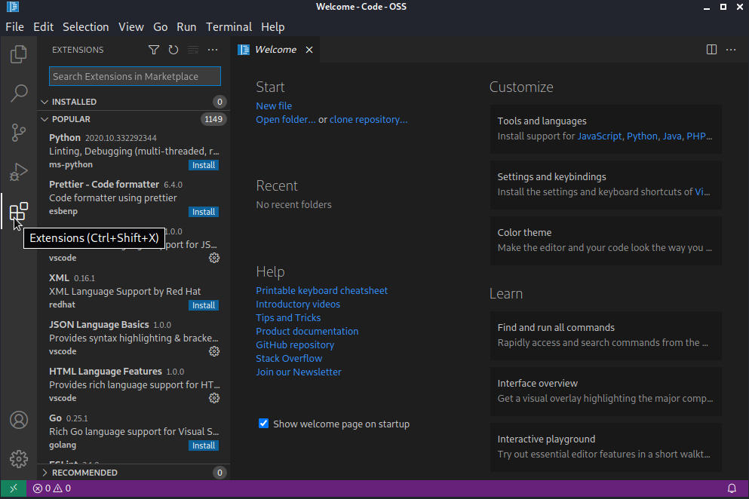
Task: Install the Python extension
Action: click(204, 165)
